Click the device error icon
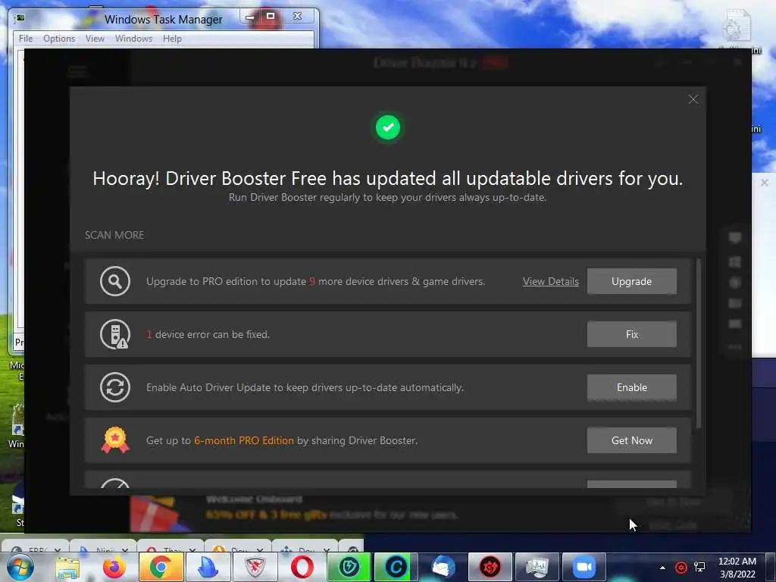 pyautogui.click(x=115, y=334)
